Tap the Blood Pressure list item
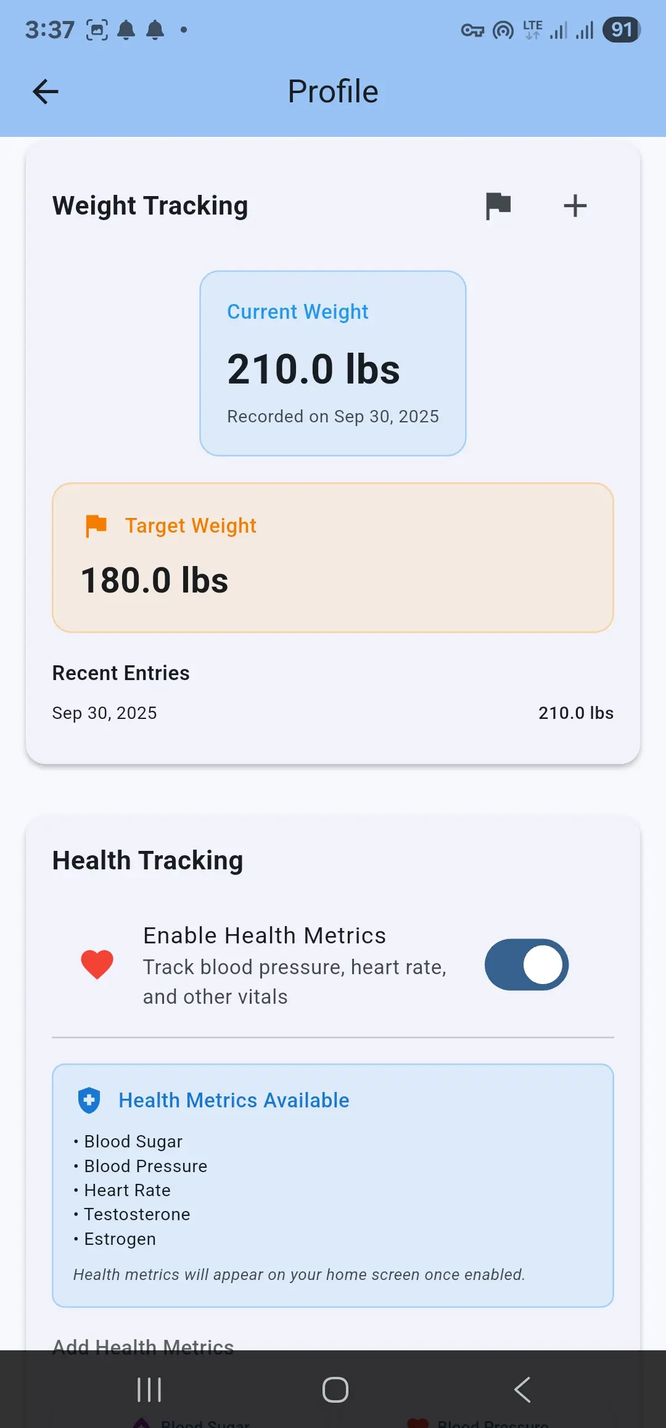This screenshot has height=1428, width=666. pyautogui.click(x=146, y=1167)
